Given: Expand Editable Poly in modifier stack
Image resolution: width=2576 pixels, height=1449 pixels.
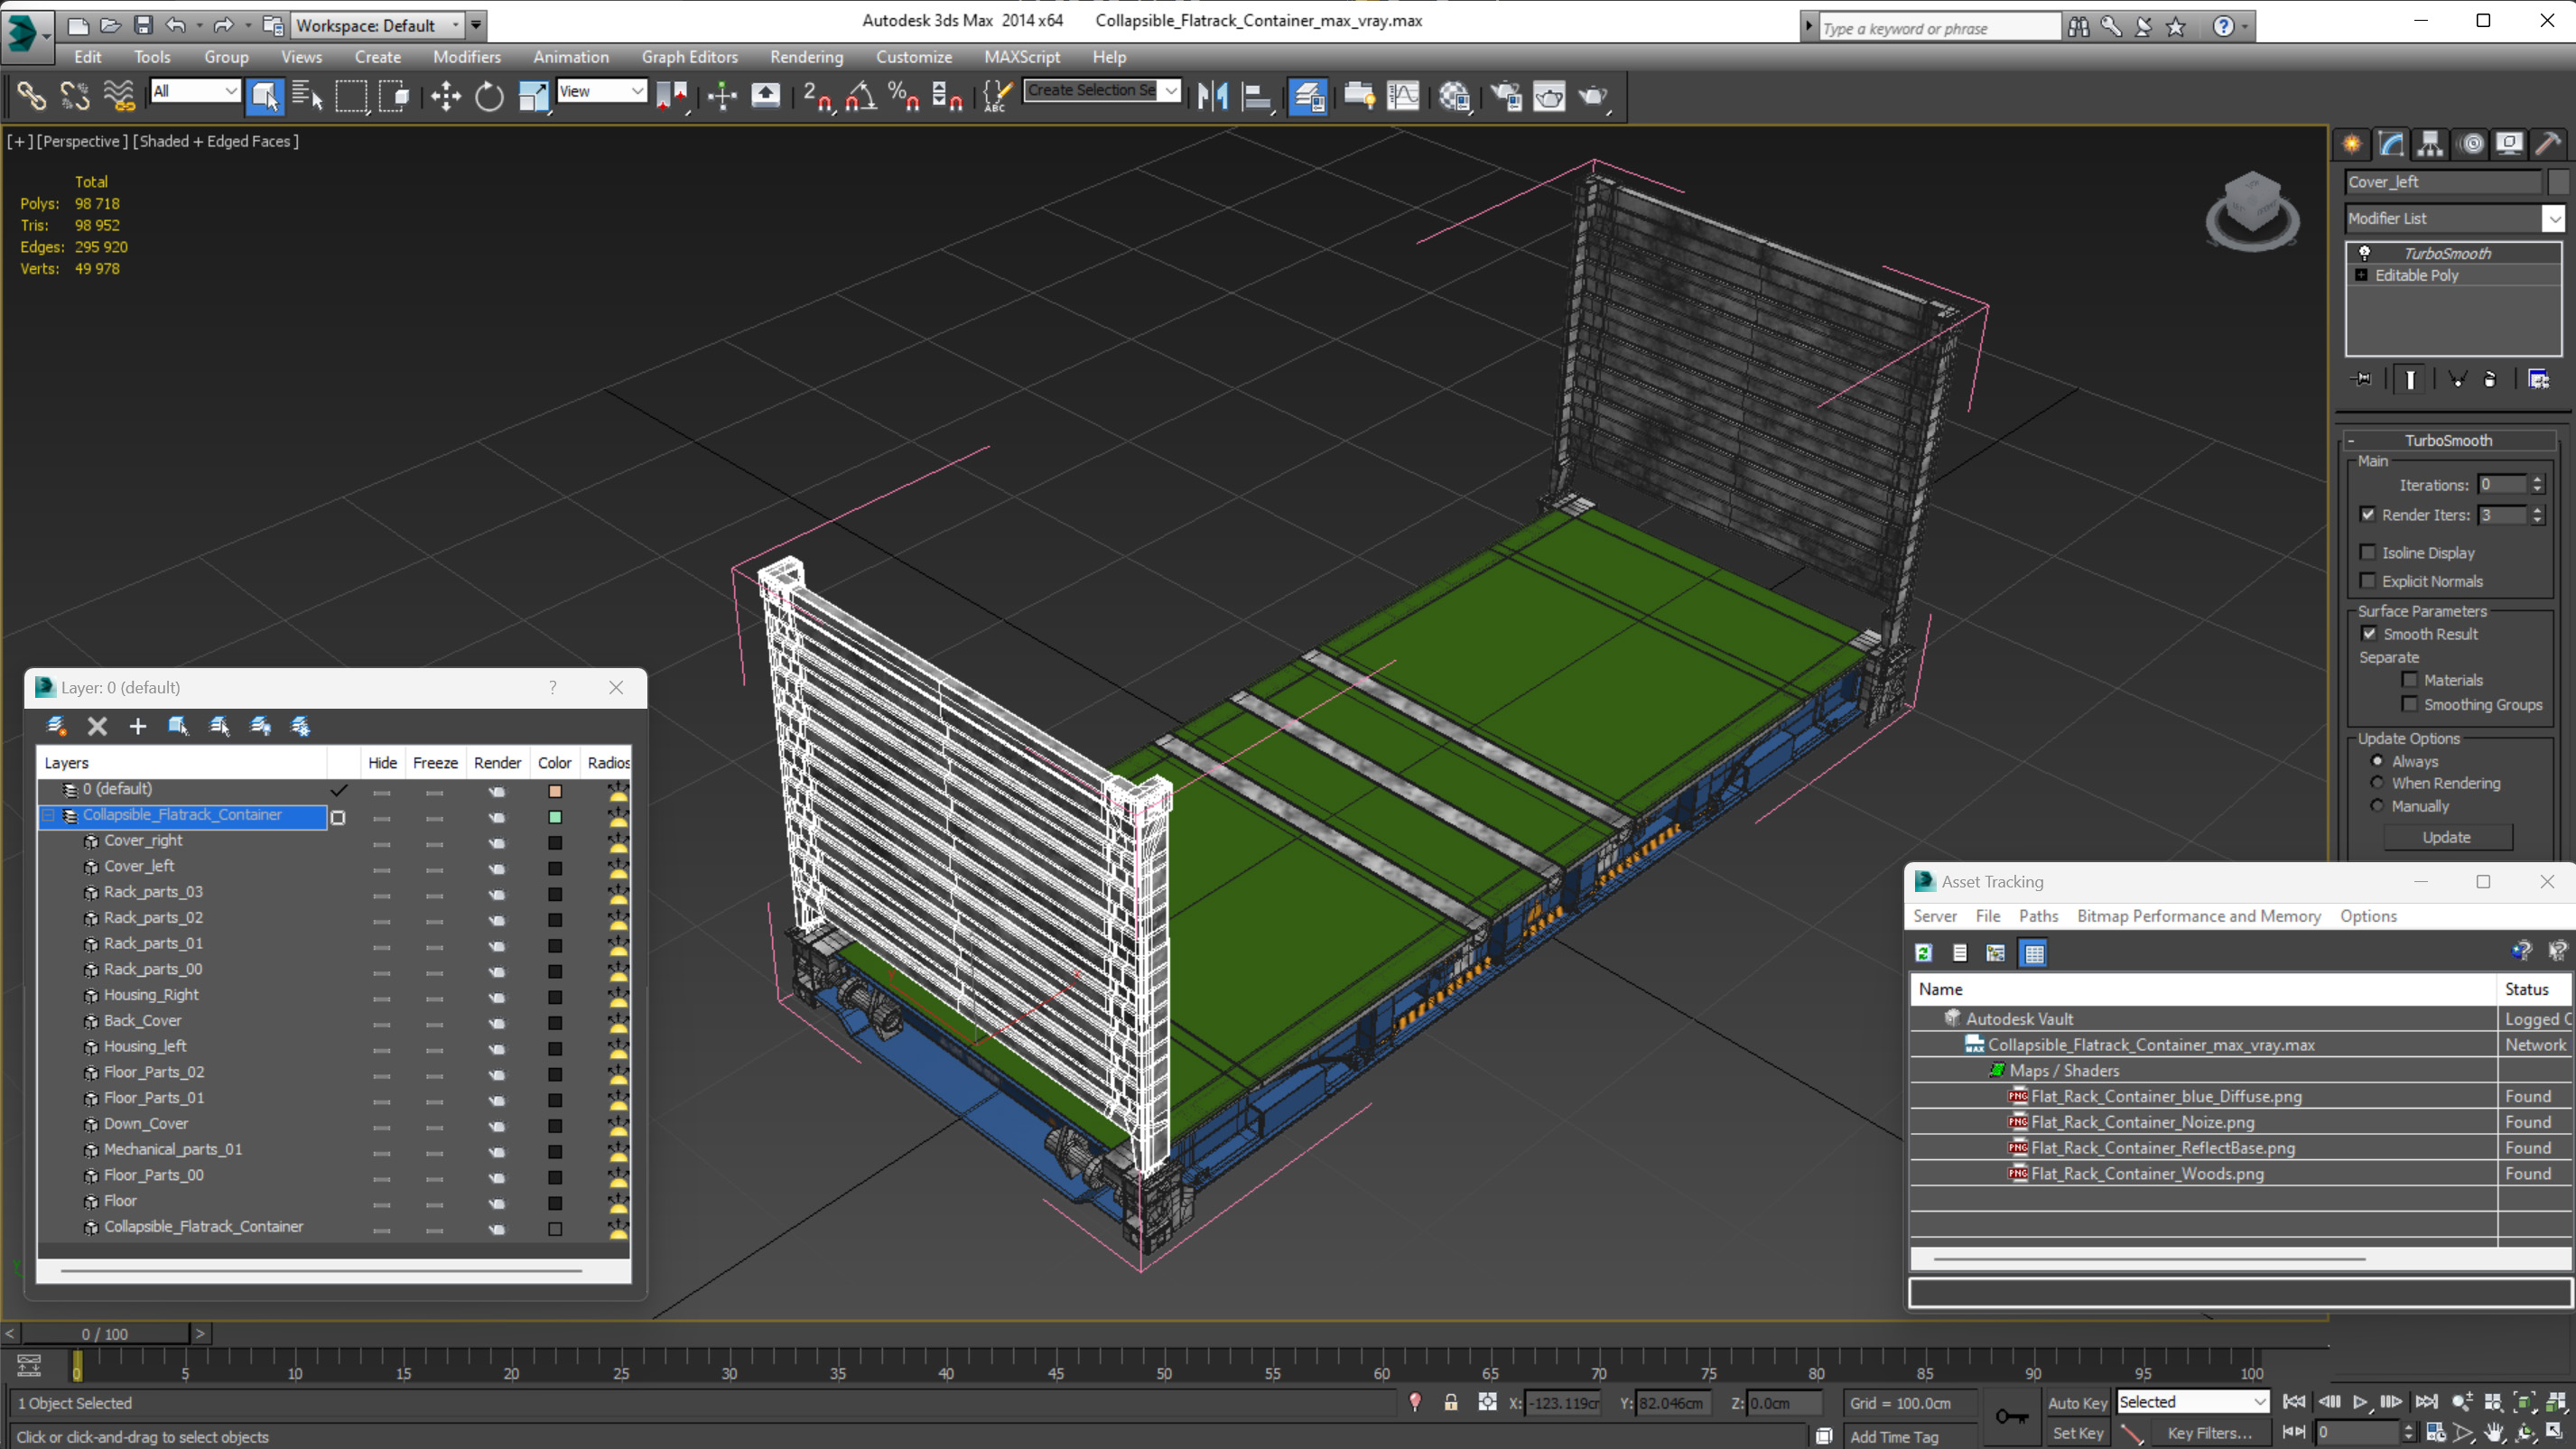Looking at the screenshot, I should click(x=2361, y=275).
